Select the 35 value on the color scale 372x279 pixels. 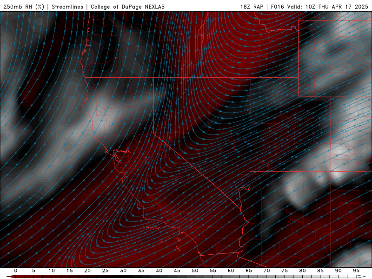click(141, 271)
